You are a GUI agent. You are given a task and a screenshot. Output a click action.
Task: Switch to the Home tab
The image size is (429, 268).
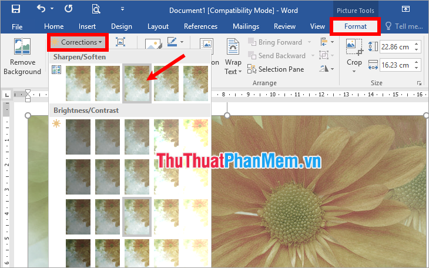(54, 26)
